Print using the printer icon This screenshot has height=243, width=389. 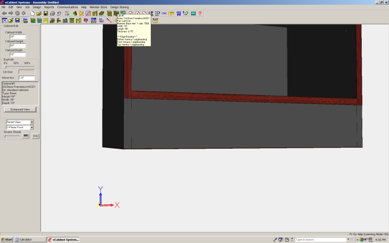pyautogui.click(x=53, y=14)
